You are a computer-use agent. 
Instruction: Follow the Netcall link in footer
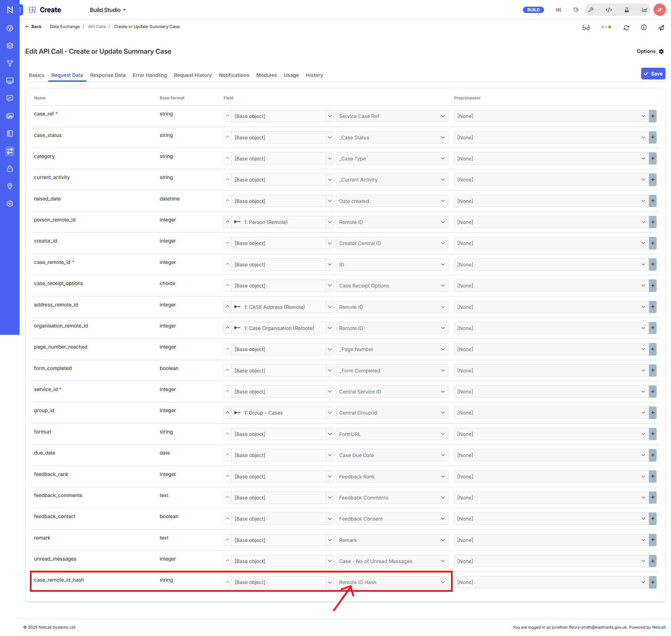[x=659, y=627]
